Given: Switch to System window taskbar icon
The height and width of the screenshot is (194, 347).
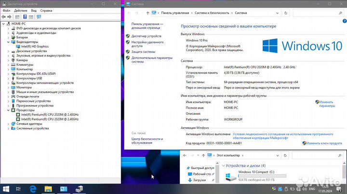Looking at the screenshot, I should tap(64, 189).
